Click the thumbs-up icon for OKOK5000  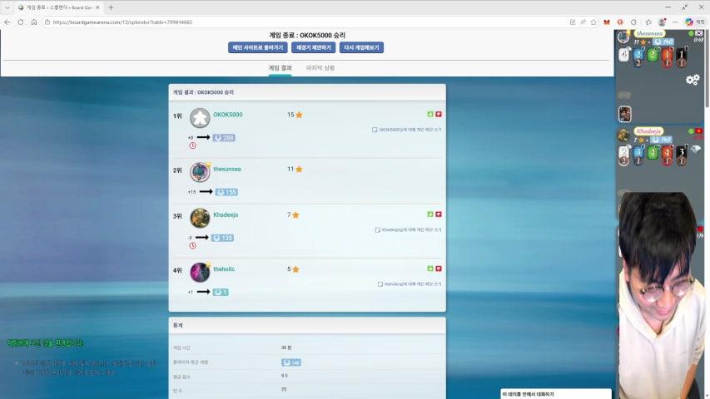coord(430,114)
